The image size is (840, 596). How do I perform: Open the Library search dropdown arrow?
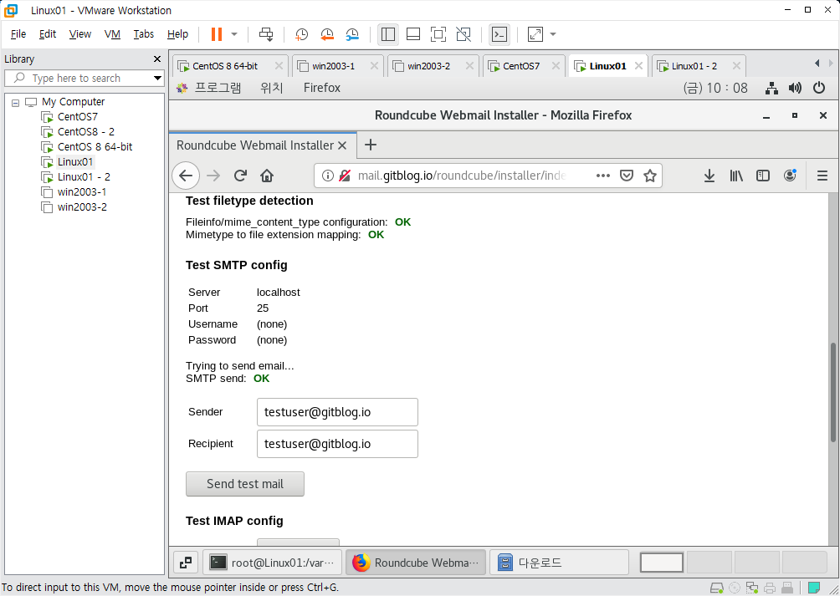pos(157,78)
